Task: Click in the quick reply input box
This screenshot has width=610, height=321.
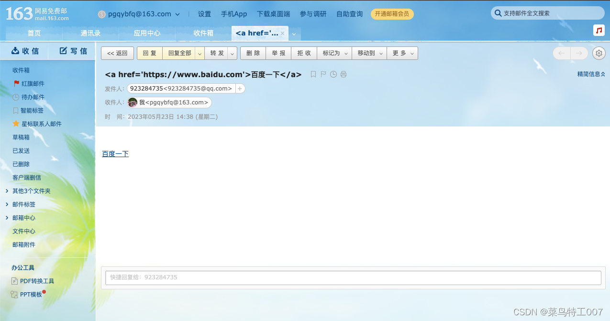Action: coord(353,278)
